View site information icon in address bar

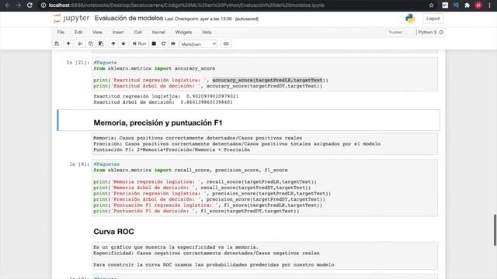point(43,5)
